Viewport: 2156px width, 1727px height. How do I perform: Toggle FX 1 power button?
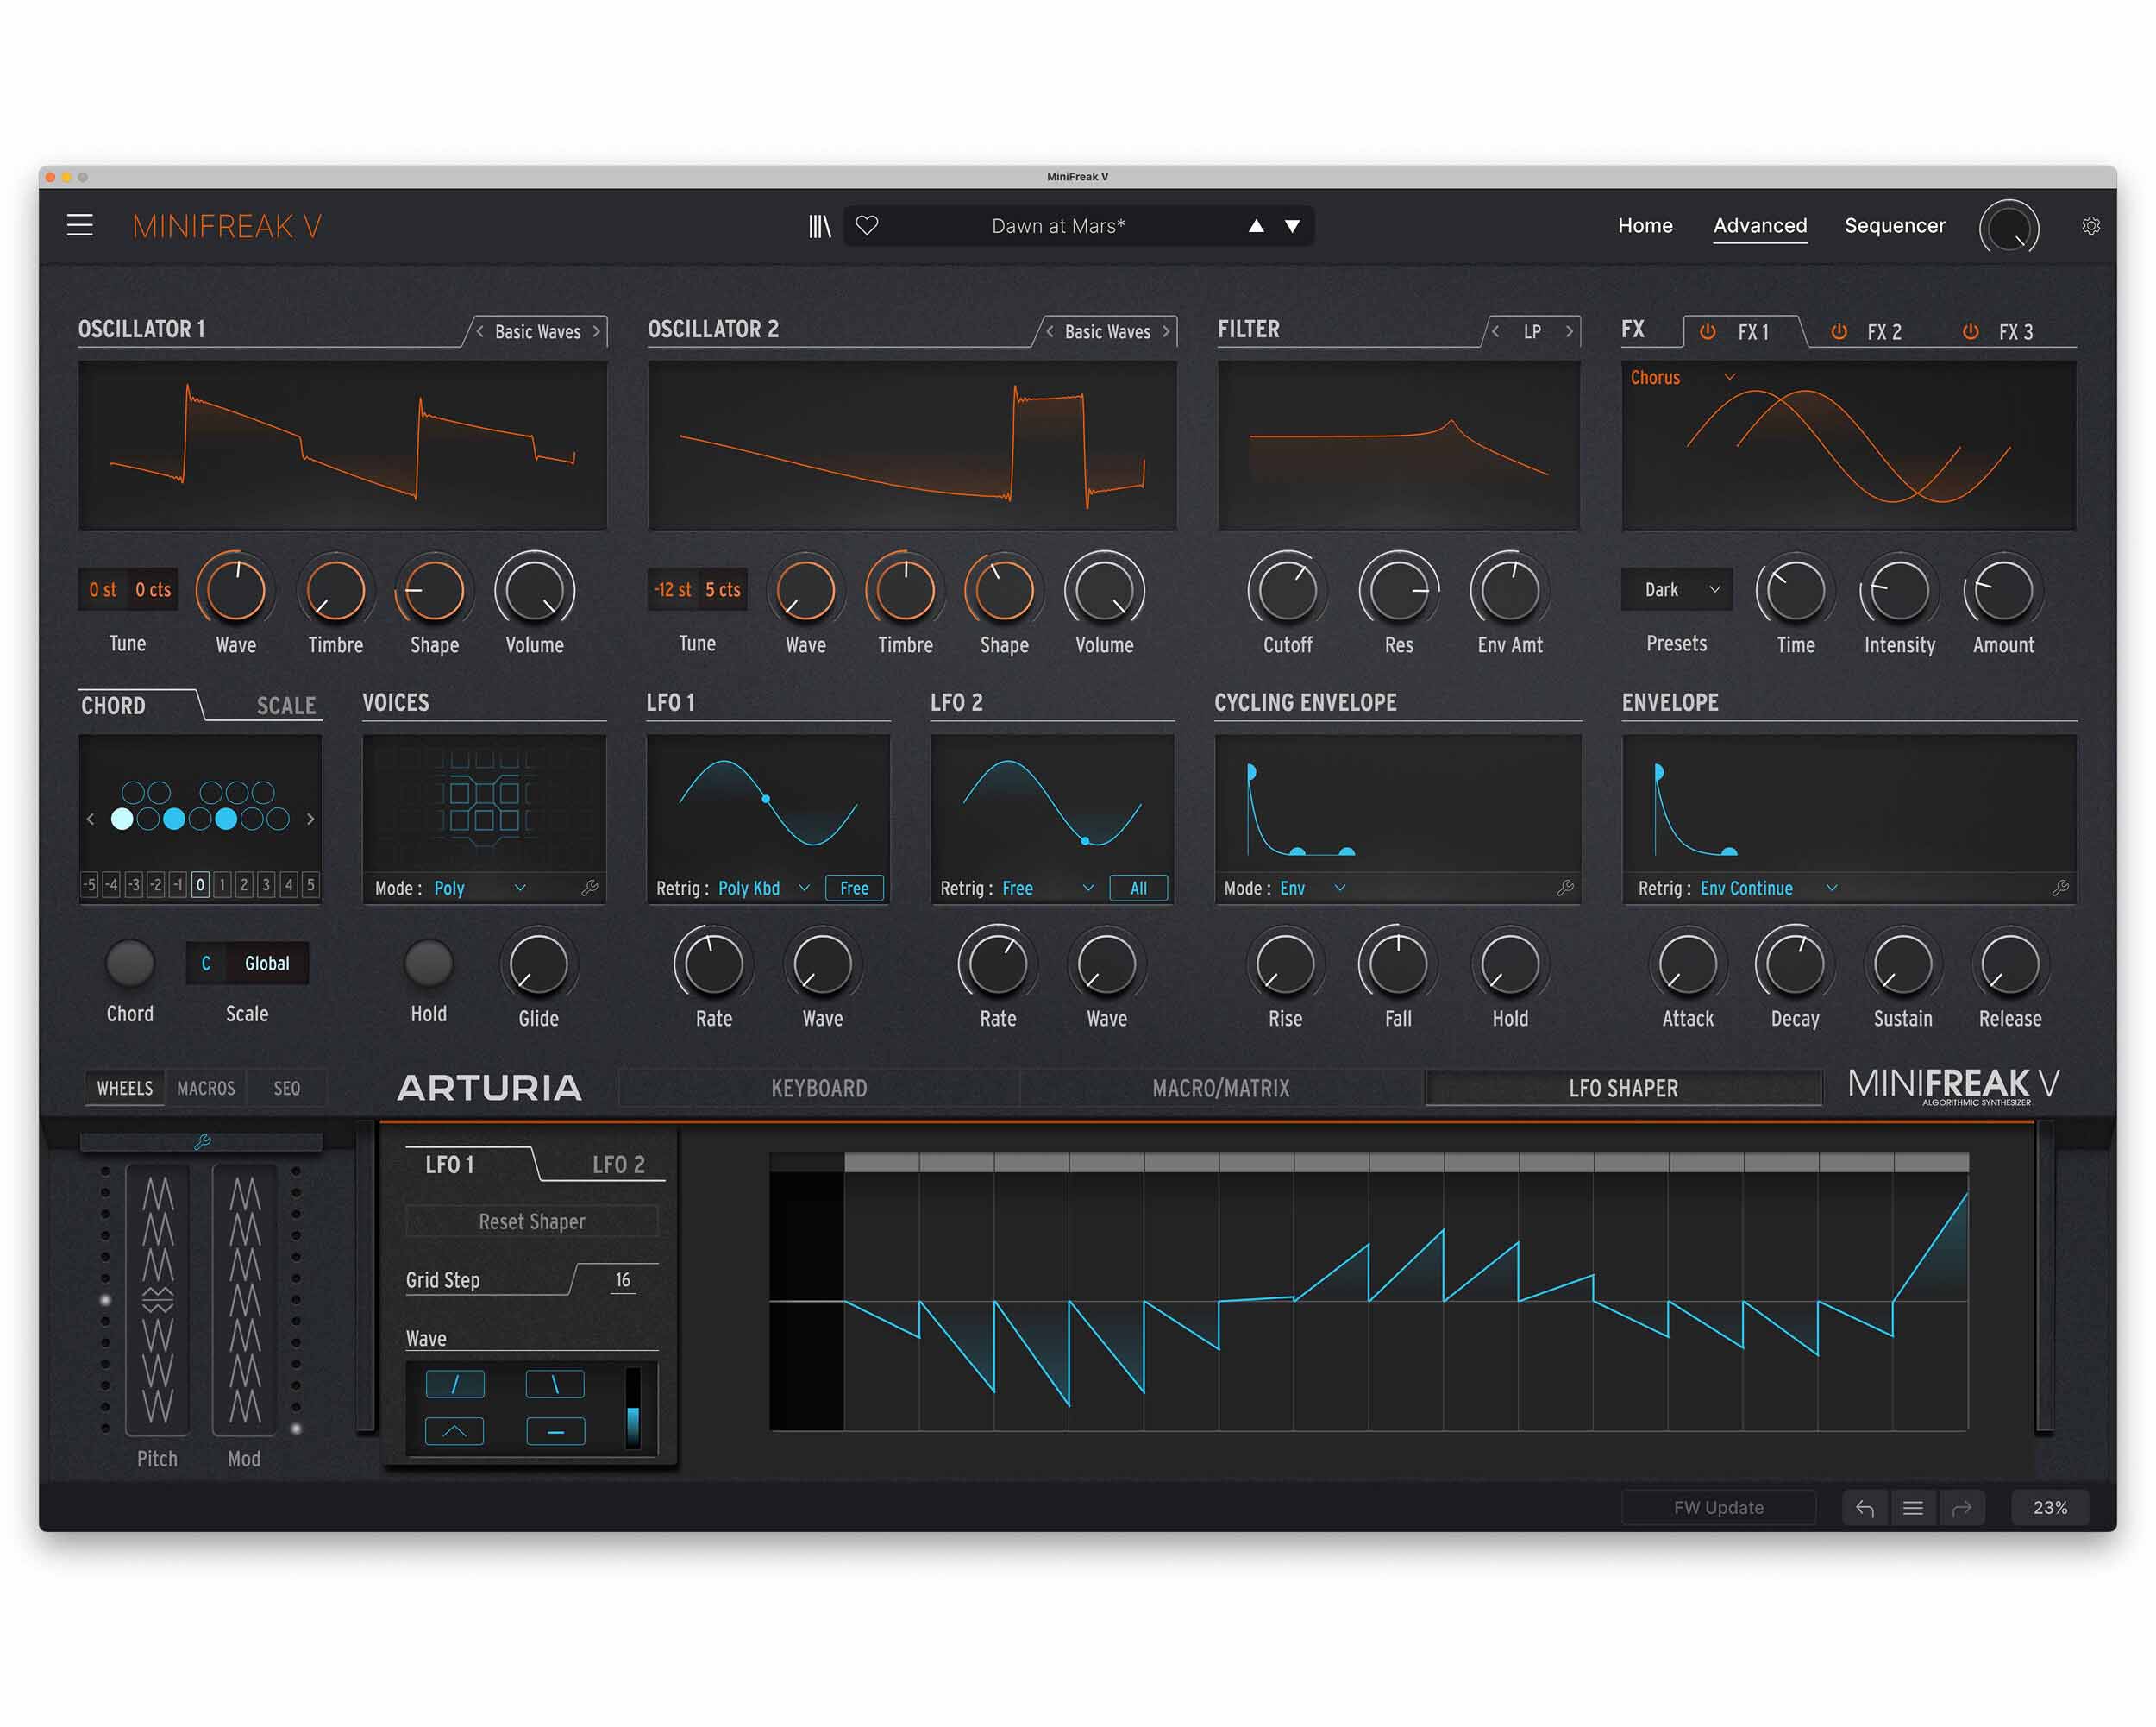point(1708,331)
